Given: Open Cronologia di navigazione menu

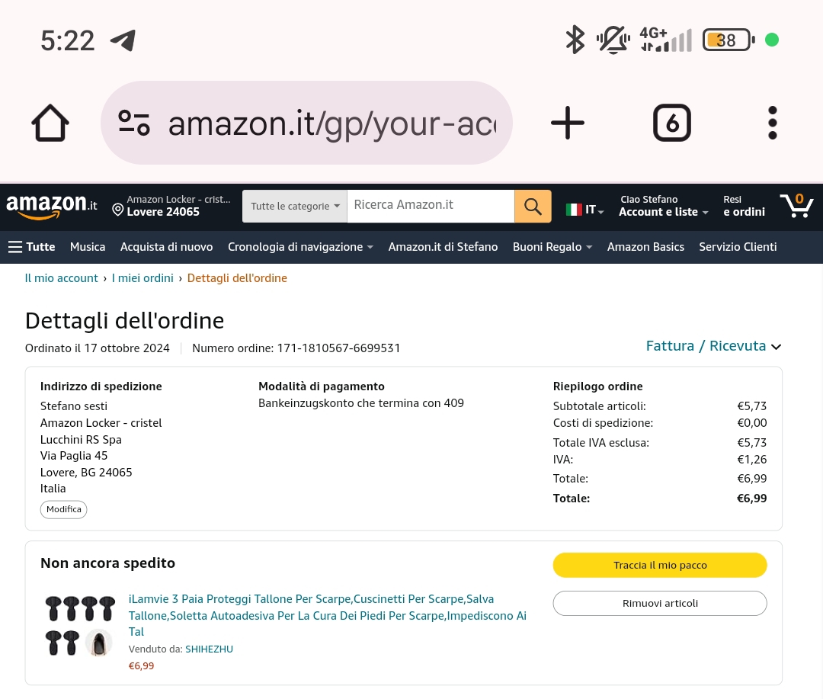Looking at the screenshot, I should [300, 247].
